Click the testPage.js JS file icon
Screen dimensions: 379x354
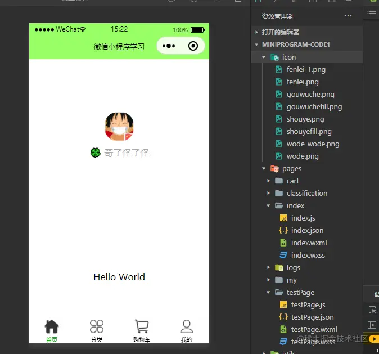(x=283, y=304)
